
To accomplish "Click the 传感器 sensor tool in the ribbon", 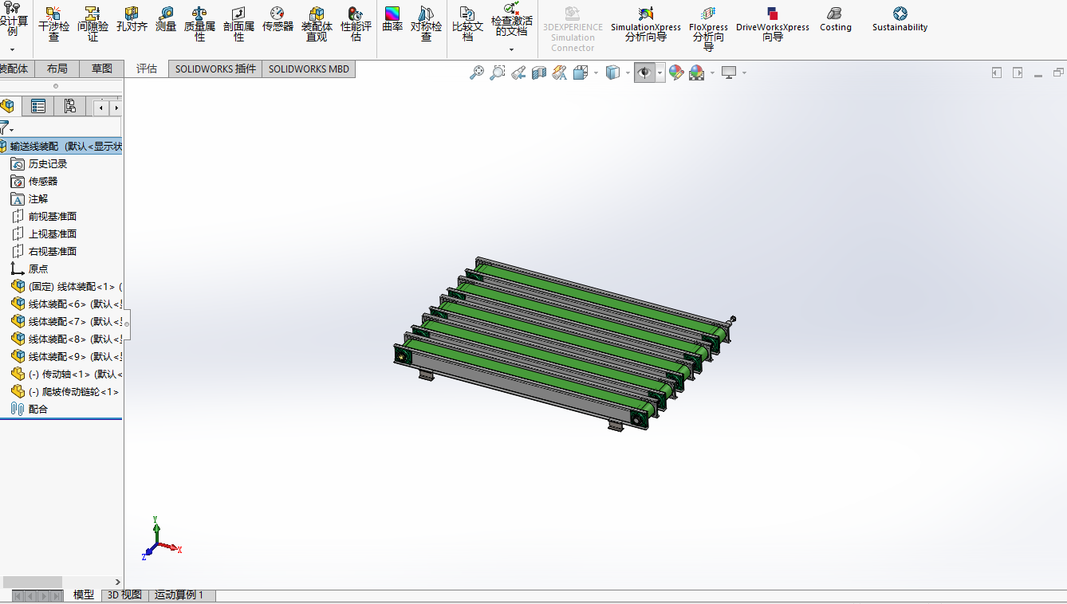I will tap(278, 19).
